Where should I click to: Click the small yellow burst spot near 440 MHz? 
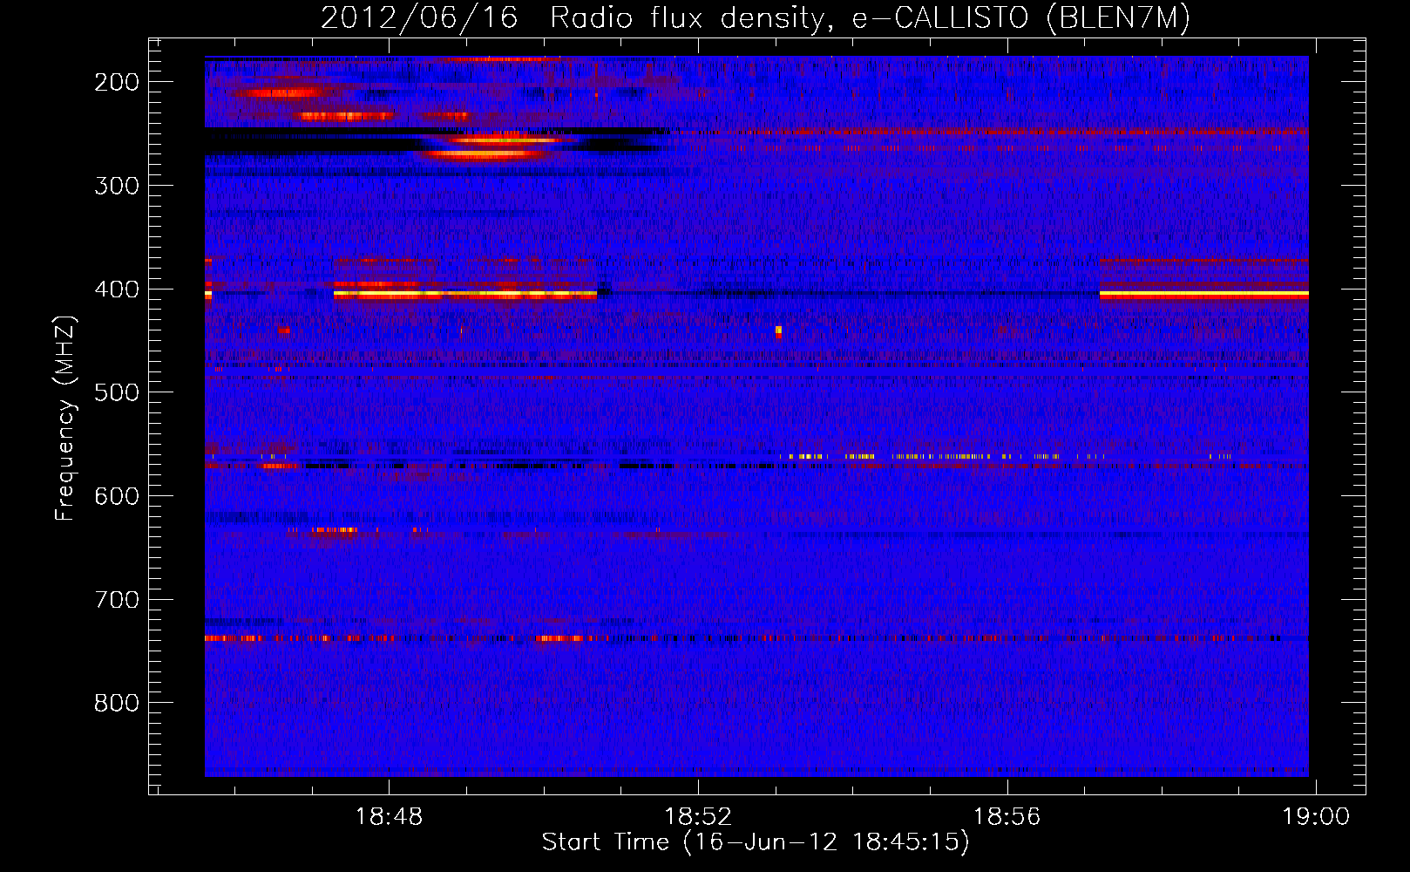point(778,330)
